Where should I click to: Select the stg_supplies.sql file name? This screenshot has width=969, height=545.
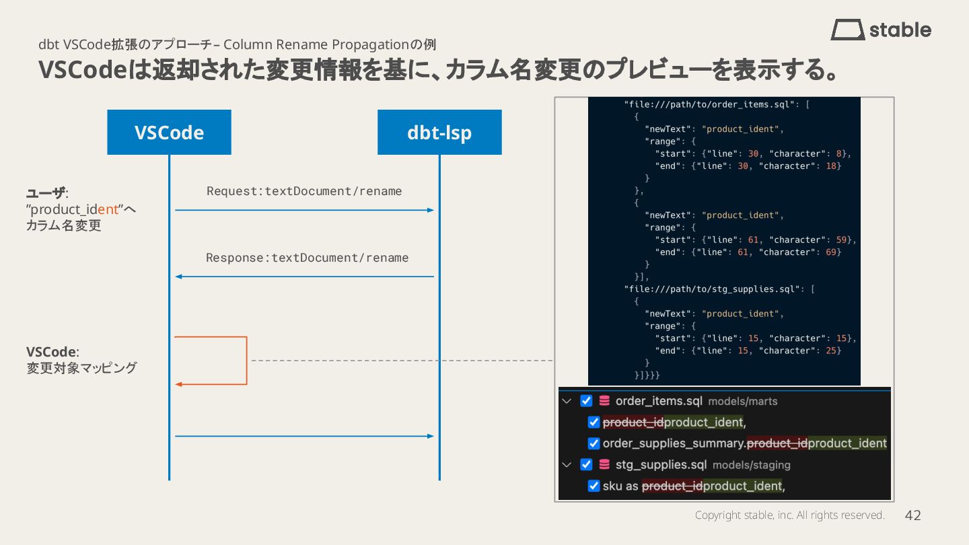pos(661,464)
